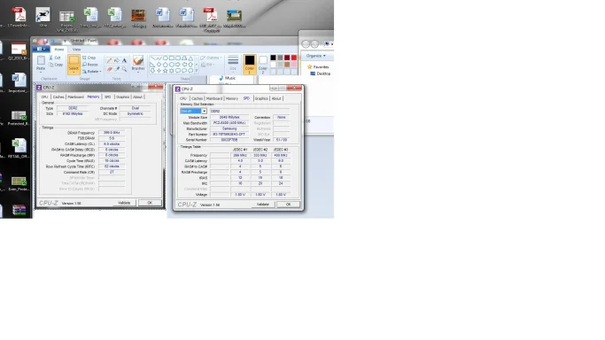
Task: Select the Text tool letter A
Action: pyautogui.click(x=124, y=60)
